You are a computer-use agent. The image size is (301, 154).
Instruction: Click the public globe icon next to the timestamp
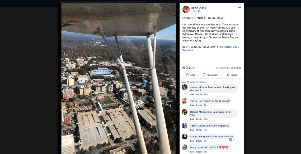tap(199, 11)
